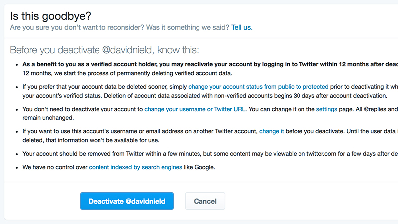This screenshot has height=224, width=398.
Task: Click the 'remain unchanged.' text
Action: pos(48,118)
